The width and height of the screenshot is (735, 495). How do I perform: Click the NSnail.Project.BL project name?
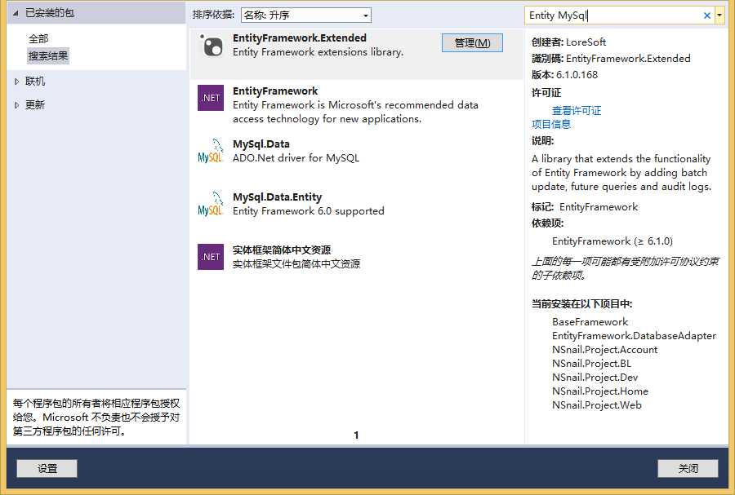click(x=591, y=364)
